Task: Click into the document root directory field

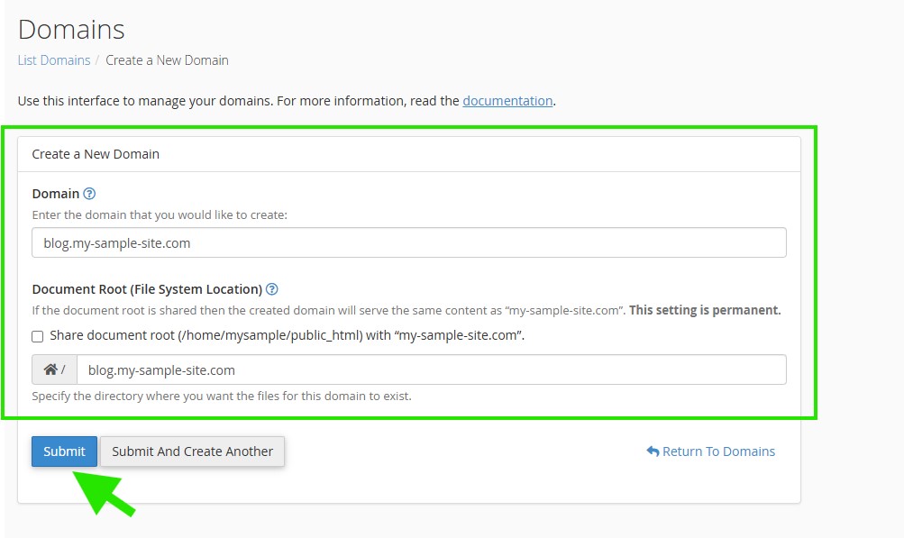Action: click(431, 369)
